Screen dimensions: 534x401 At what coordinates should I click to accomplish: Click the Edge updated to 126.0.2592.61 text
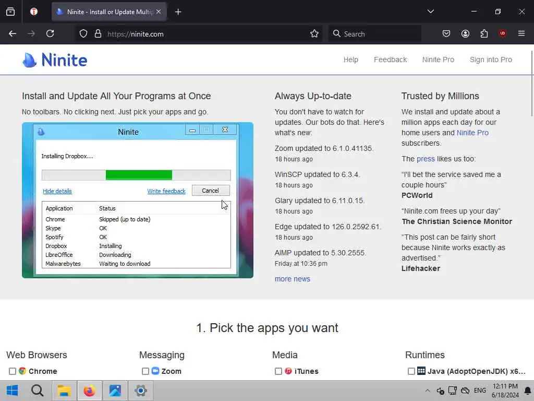328,227
